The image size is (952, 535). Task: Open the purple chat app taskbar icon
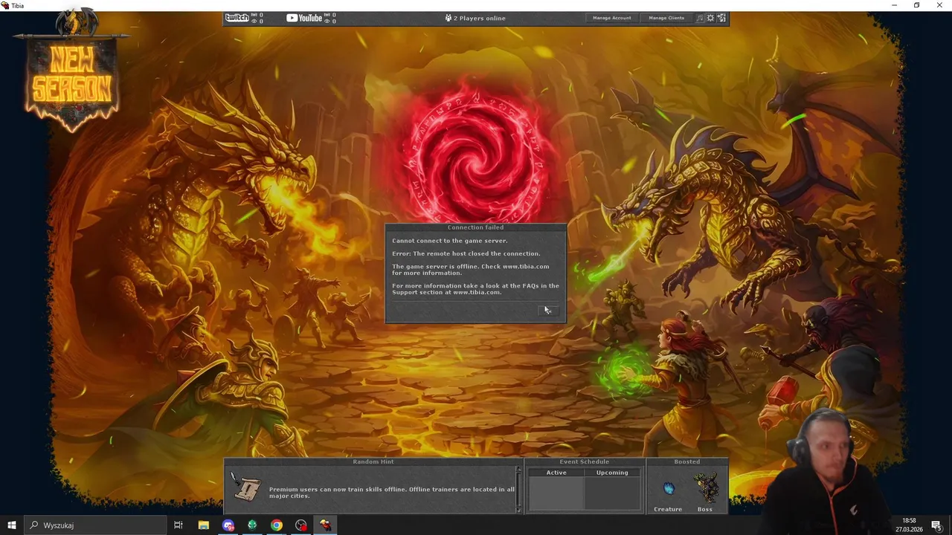(228, 525)
